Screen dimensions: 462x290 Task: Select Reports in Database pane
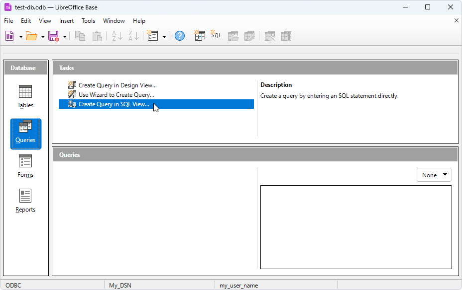coord(25,201)
